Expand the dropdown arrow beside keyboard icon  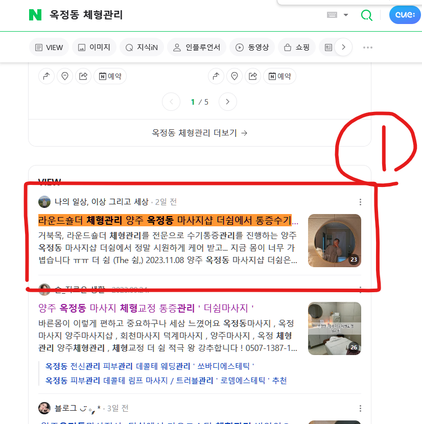click(x=346, y=15)
